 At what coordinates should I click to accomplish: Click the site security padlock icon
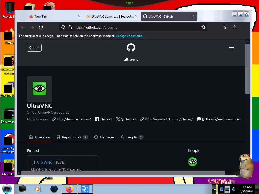point(70,27)
